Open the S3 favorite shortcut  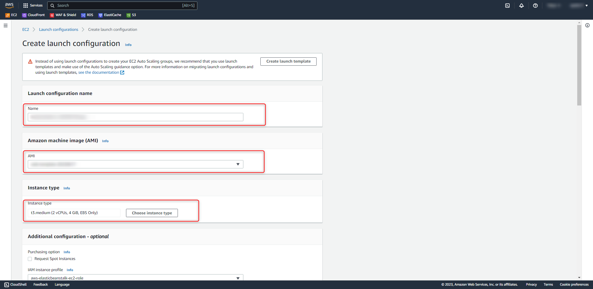(131, 15)
